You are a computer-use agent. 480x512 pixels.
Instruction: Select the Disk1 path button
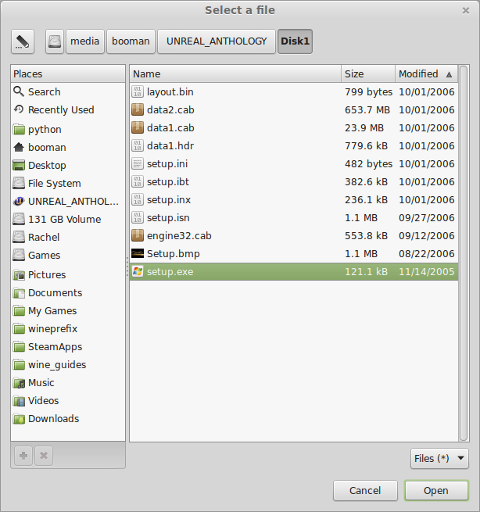click(295, 41)
